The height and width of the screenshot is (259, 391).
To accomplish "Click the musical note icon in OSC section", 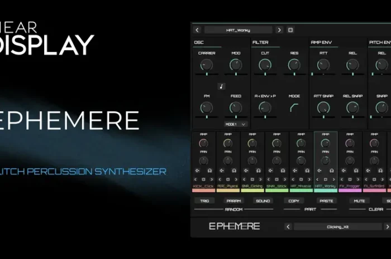I will [x=221, y=86].
